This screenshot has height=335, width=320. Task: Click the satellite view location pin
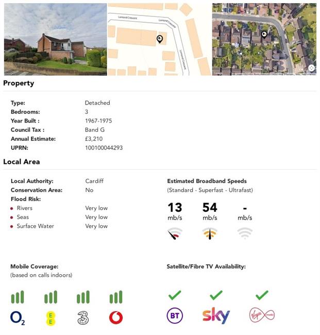[264, 35]
